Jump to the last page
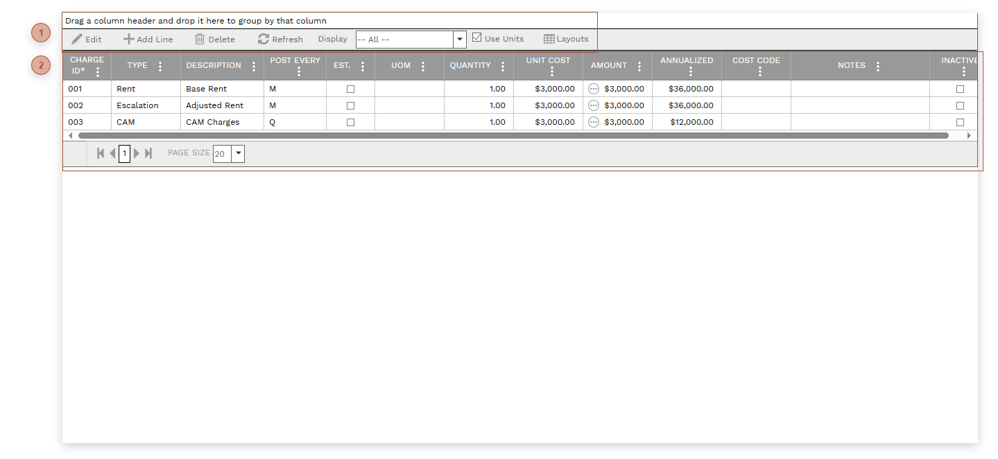Image resolution: width=998 pixels, height=459 pixels. click(148, 153)
